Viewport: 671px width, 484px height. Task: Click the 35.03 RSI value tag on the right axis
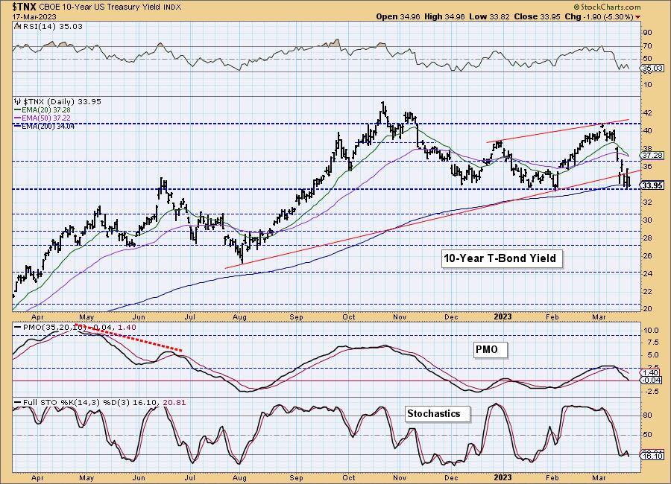[x=652, y=68]
